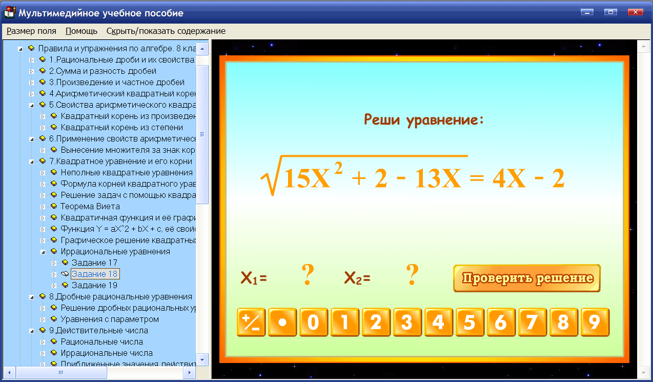The image size is (653, 382).
Task: Expand 3.Произведение и частное дробей node
Action: [x=31, y=83]
